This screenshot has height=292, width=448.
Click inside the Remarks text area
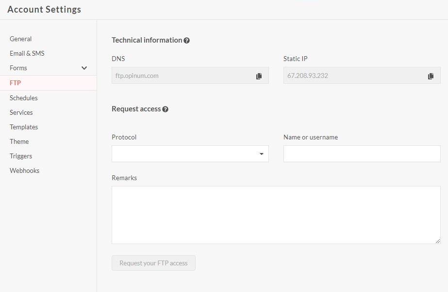tap(276, 215)
